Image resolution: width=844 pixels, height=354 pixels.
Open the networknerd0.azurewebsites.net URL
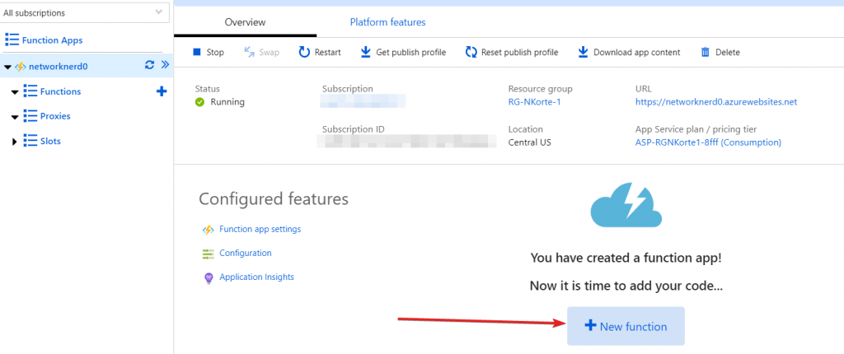[716, 102]
